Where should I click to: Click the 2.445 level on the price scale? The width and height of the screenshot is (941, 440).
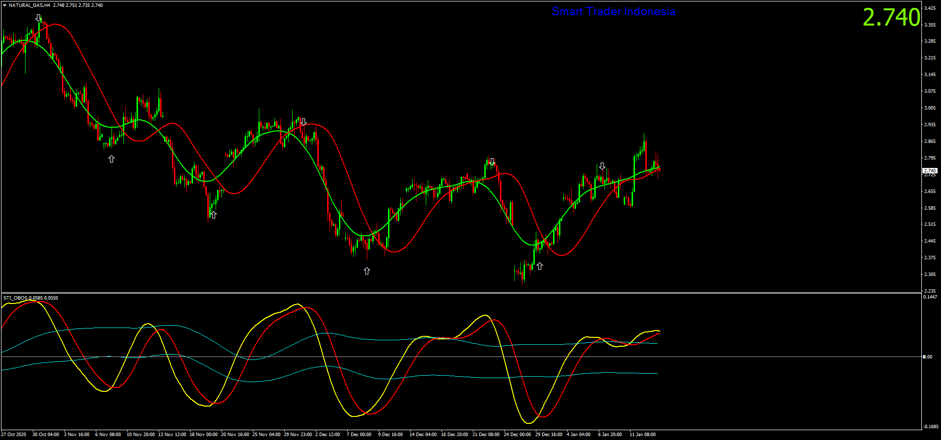(929, 241)
